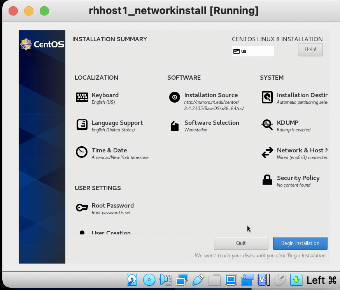Click Begin Installation button
The width and height of the screenshot is (340, 290).
point(300,243)
